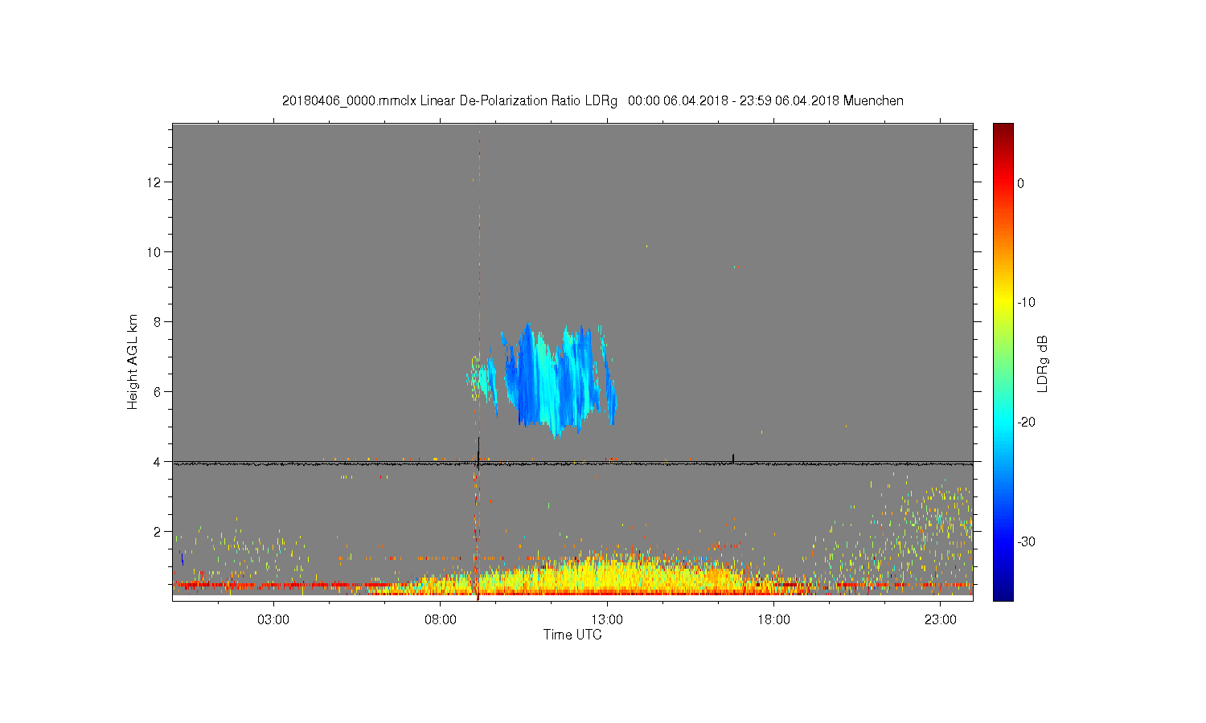This screenshot has height=723, width=1206.
Task: Click the 08:00 time tick label
Action: click(441, 620)
